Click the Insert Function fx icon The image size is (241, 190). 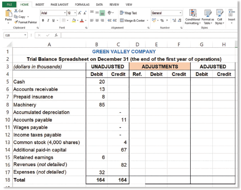point(56,35)
